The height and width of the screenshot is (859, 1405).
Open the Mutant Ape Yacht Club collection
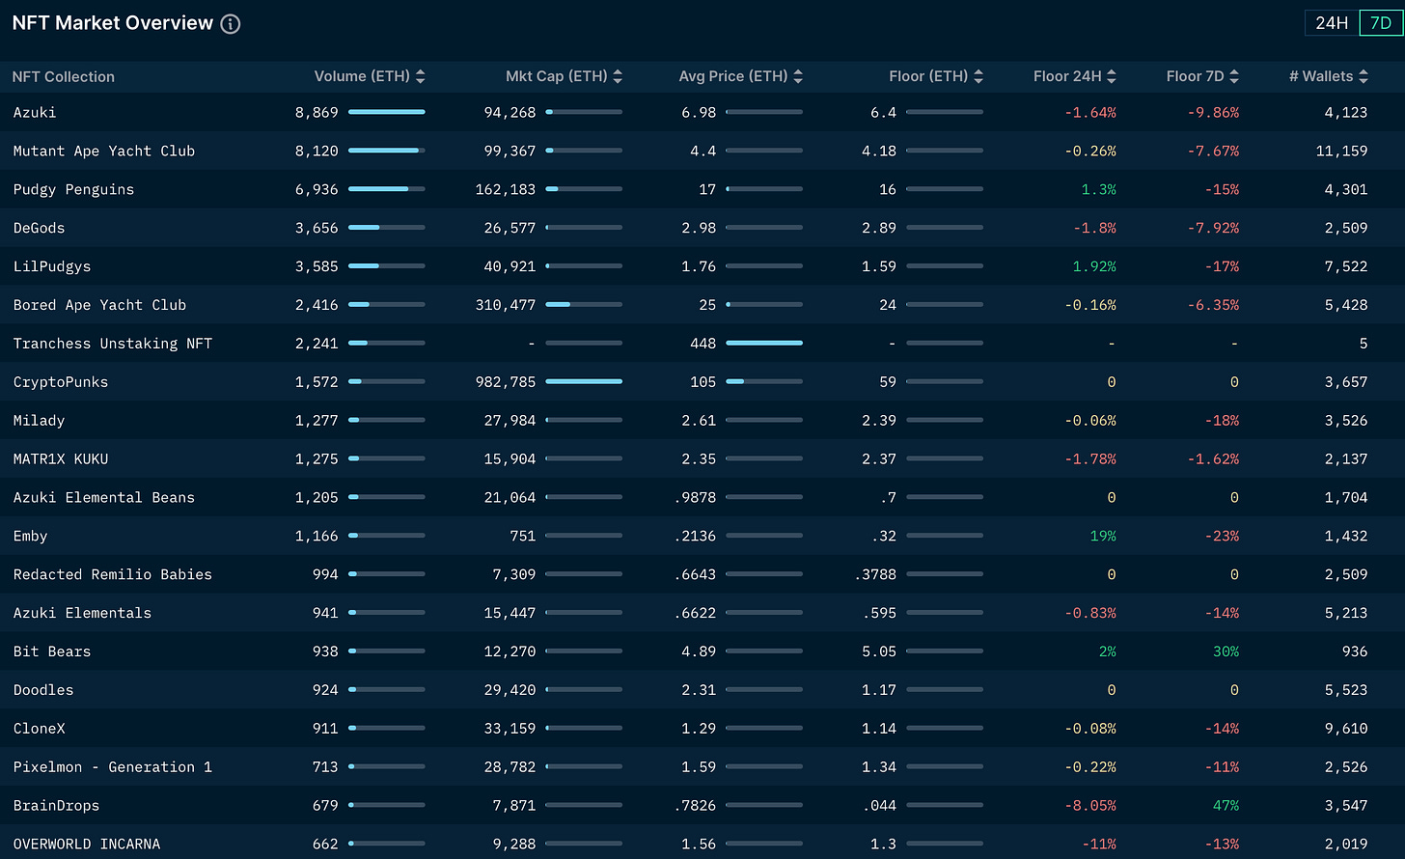(104, 151)
